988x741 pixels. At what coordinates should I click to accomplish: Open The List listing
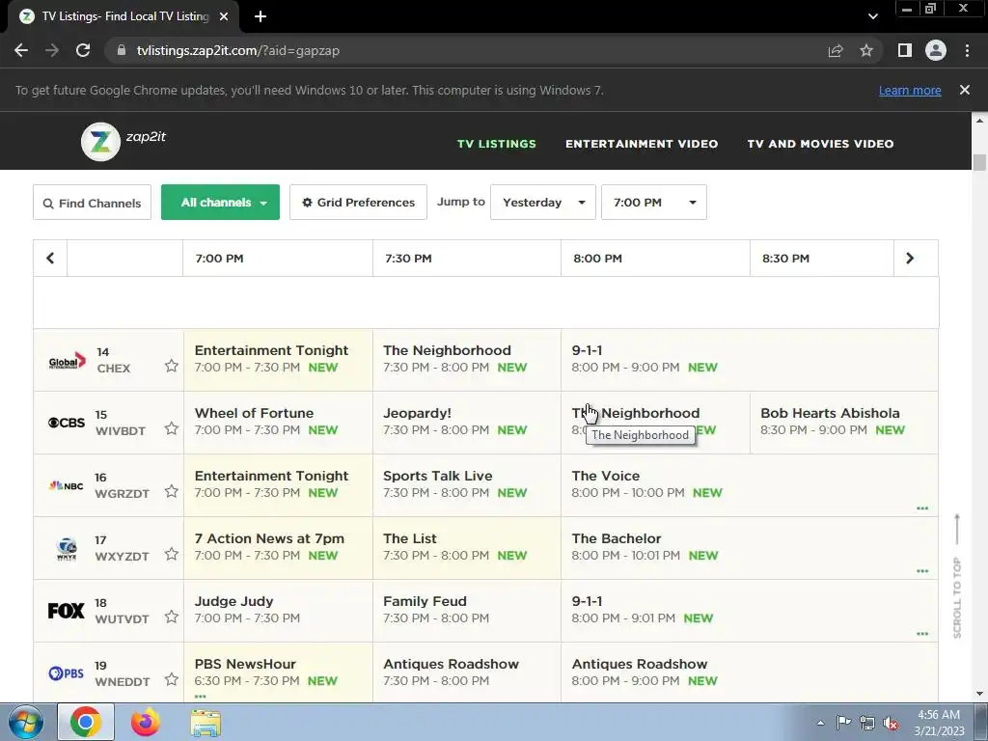point(409,538)
